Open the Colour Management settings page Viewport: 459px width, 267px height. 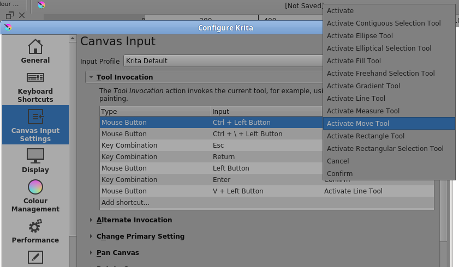coord(35,196)
